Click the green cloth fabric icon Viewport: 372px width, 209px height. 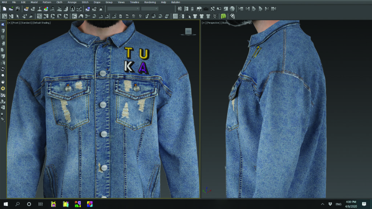(x=223, y=16)
